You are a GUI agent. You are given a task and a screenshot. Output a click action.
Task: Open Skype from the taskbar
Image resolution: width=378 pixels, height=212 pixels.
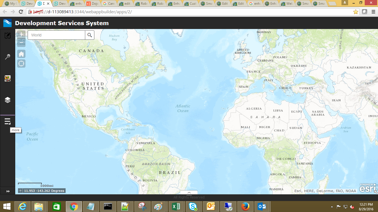click(193, 206)
